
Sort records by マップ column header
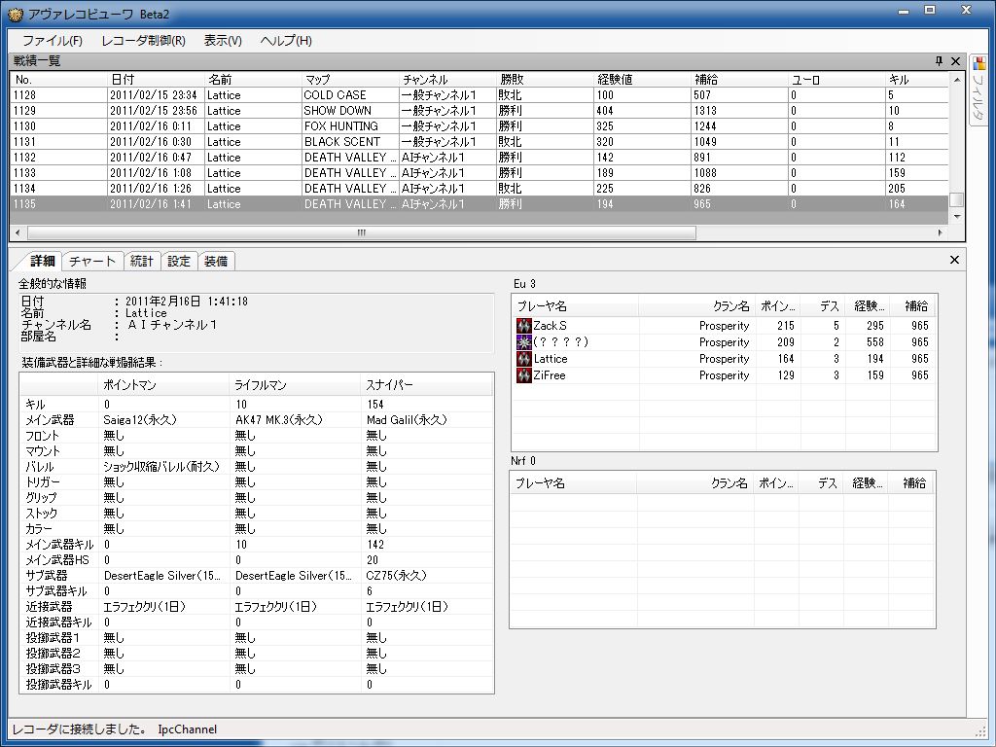coord(350,80)
